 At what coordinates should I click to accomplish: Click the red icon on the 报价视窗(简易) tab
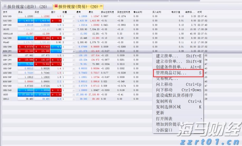coord(56,6)
